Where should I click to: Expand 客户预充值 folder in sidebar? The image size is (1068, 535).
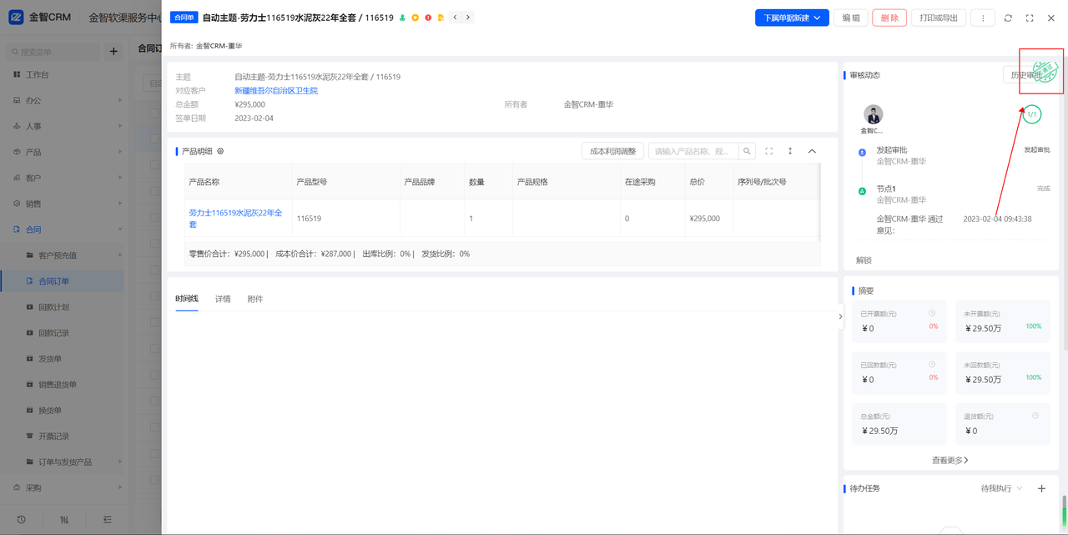pos(63,255)
